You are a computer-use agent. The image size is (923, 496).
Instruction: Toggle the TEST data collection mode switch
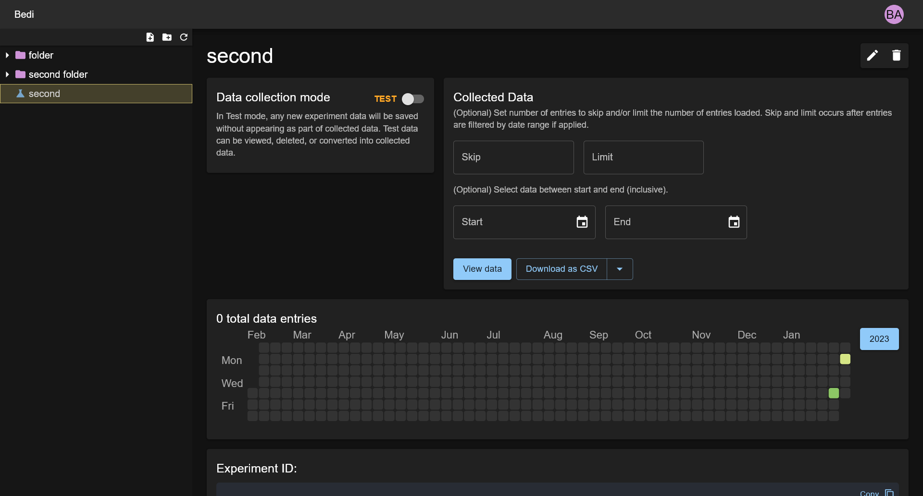click(x=412, y=99)
